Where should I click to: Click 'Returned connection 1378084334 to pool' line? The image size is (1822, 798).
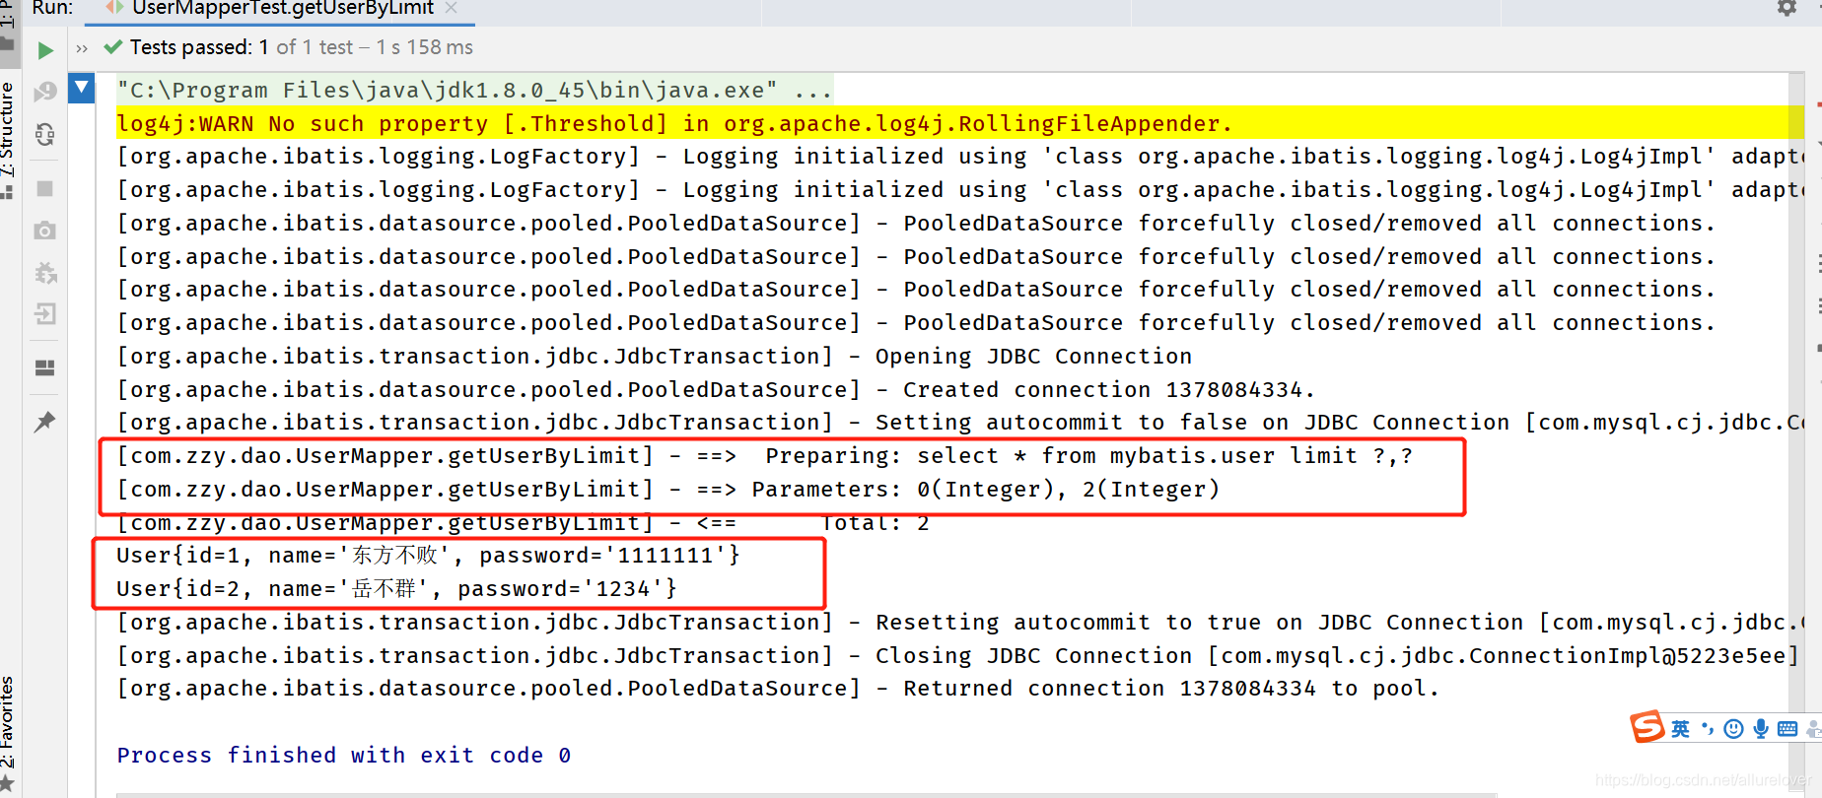click(778, 688)
